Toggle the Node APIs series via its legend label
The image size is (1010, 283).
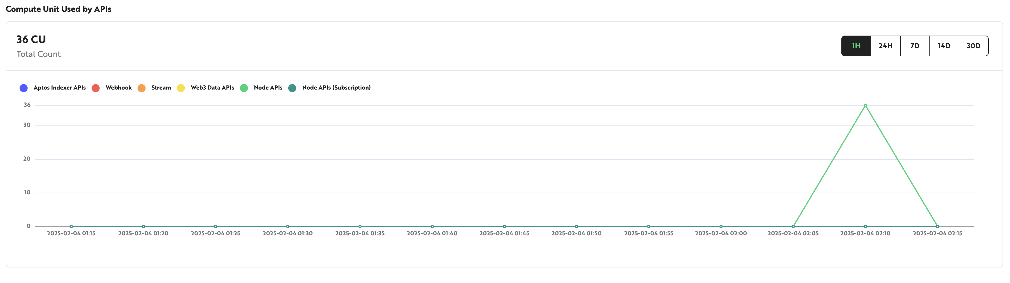tap(268, 88)
